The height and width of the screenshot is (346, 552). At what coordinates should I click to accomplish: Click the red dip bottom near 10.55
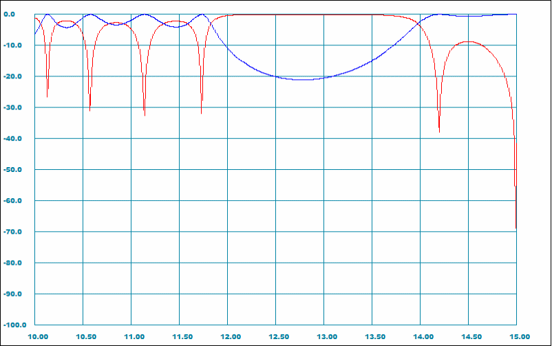[x=90, y=110]
